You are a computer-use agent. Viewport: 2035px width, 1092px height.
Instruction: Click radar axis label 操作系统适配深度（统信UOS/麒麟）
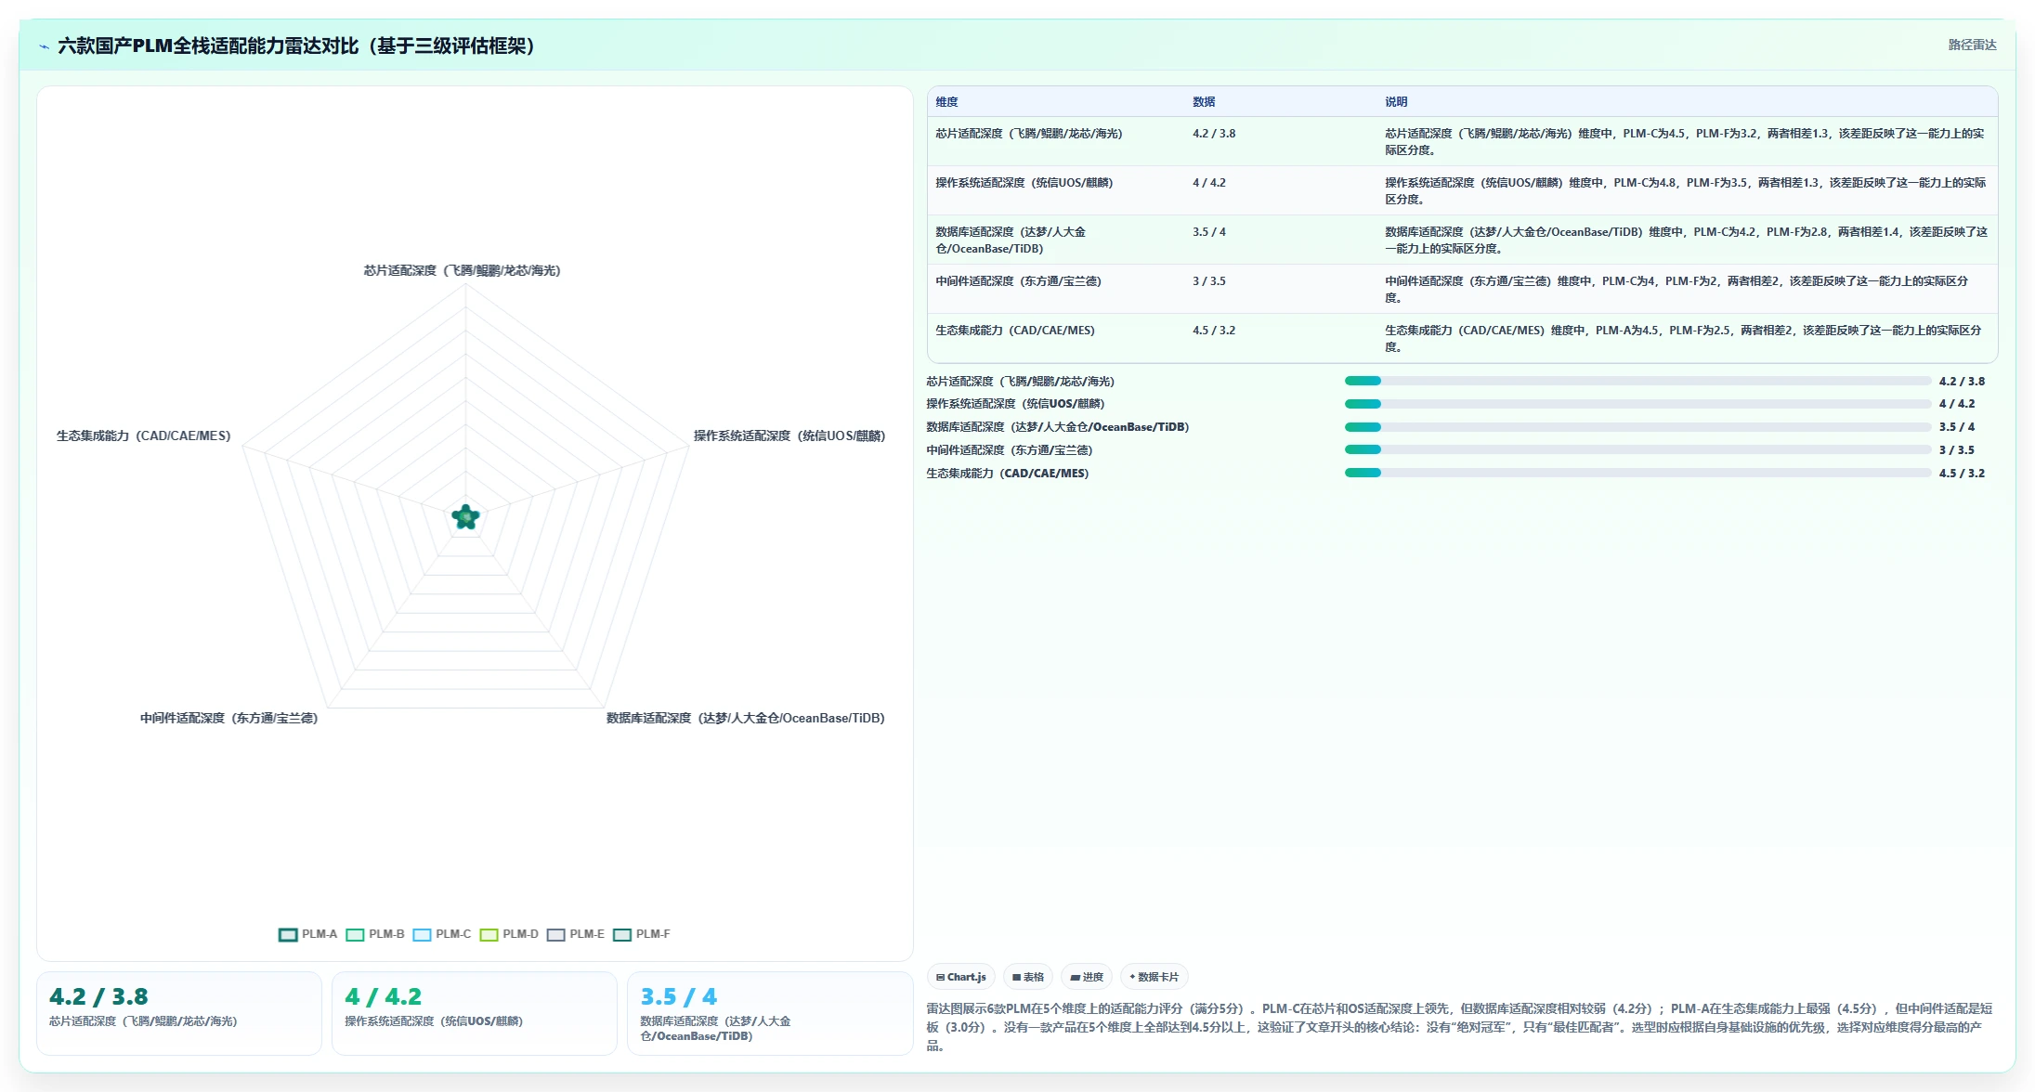coord(789,435)
